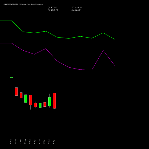Click the red candlestick above 03 Sep
This screenshot has height=149, width=149.
[x=45, y=105]
